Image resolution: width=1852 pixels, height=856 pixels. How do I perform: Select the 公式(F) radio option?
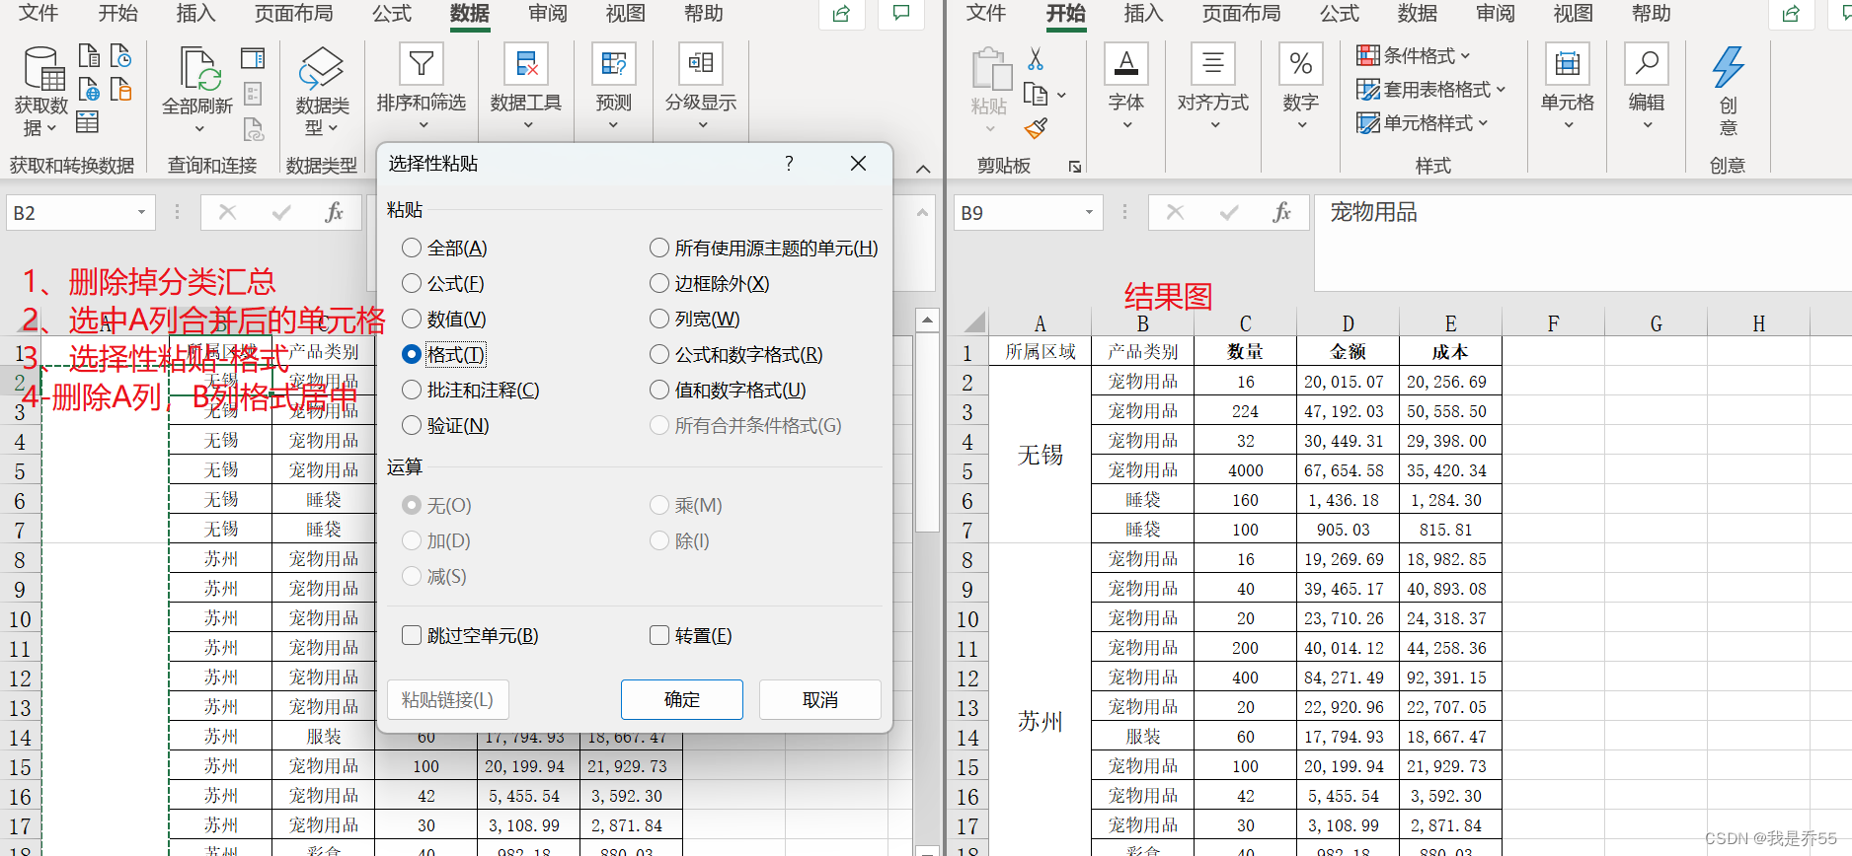pyautogui.click(x=412, y=284)
